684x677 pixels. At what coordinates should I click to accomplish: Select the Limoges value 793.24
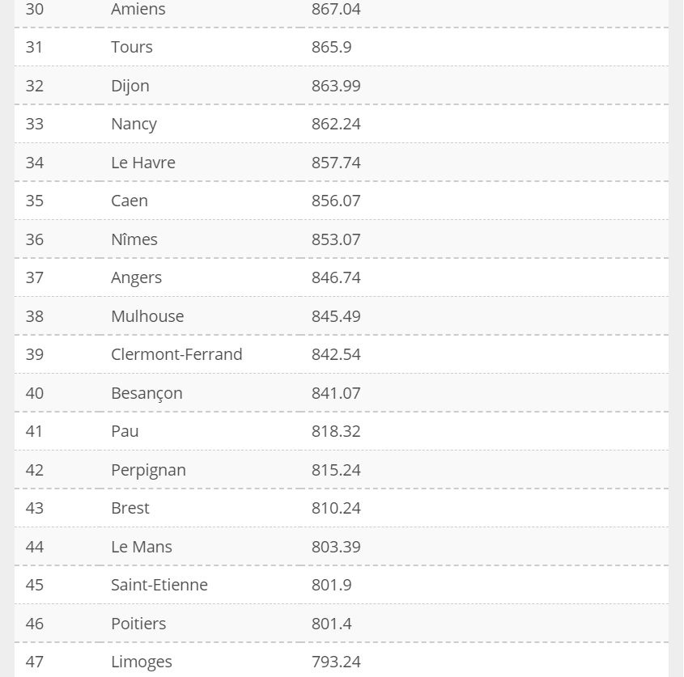point(336,662)
